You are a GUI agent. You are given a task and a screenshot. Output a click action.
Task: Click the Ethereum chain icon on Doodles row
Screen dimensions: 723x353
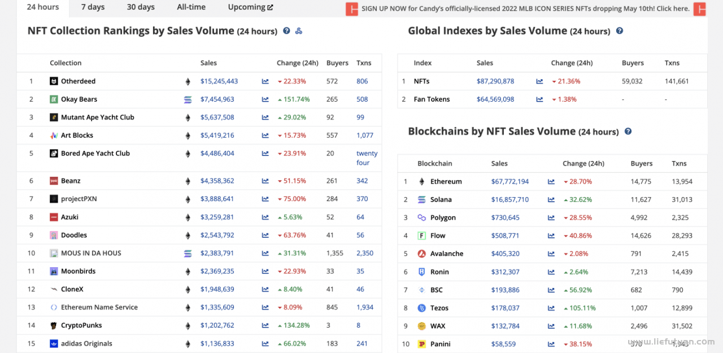pos(188,236)
